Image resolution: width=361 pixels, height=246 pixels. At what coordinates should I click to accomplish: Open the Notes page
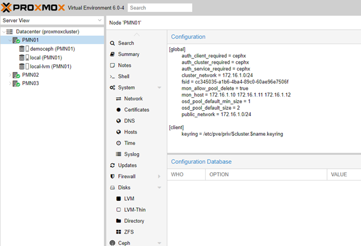(x=124, y=66)
